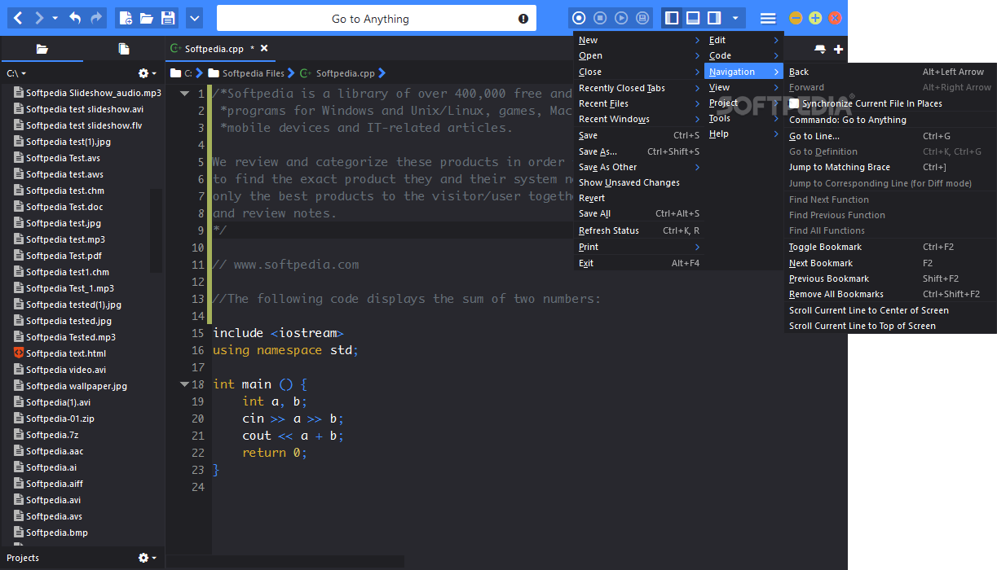Click the Softpedia.7z file icon
This screenshot has width=997, height=570.
pos(19,435)
